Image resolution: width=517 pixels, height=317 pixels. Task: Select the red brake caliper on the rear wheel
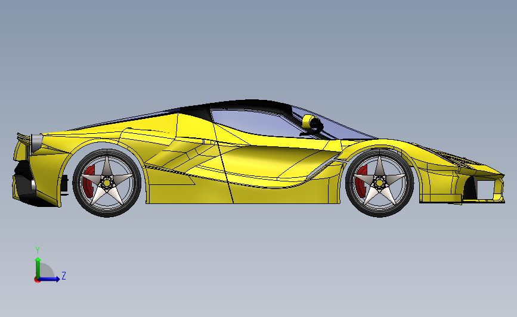89,181
